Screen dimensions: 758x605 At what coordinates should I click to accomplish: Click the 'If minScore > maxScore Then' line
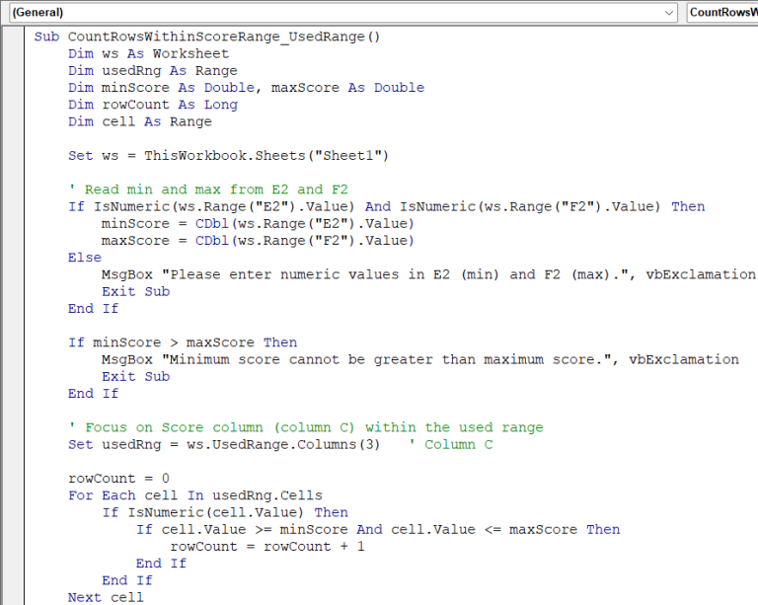pos(182,342)
